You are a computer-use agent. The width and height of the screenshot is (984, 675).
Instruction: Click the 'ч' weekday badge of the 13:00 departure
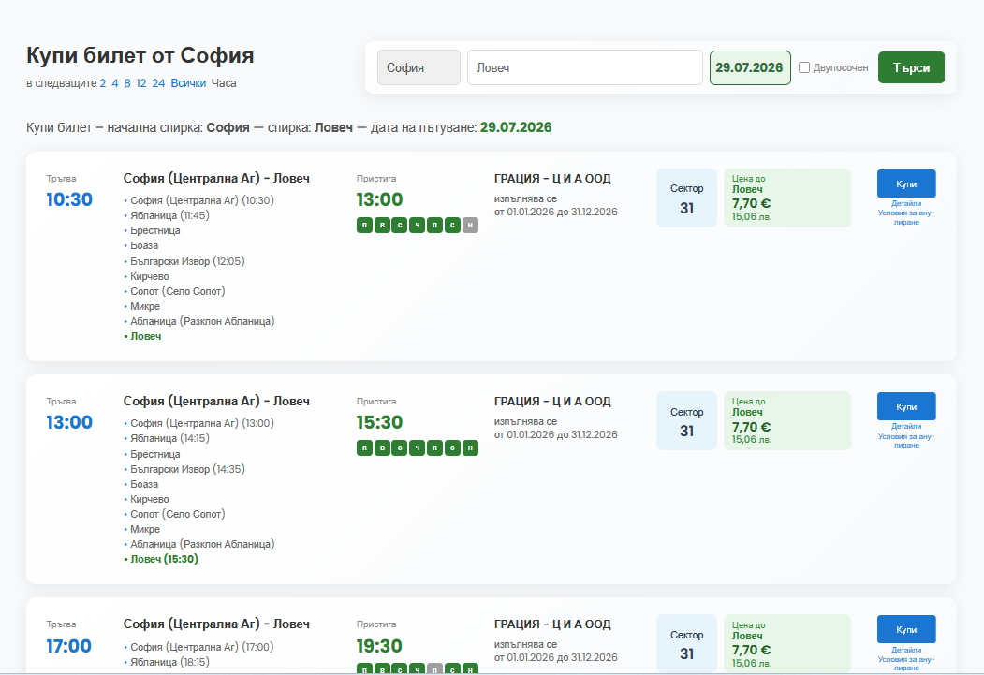point(418,448)
